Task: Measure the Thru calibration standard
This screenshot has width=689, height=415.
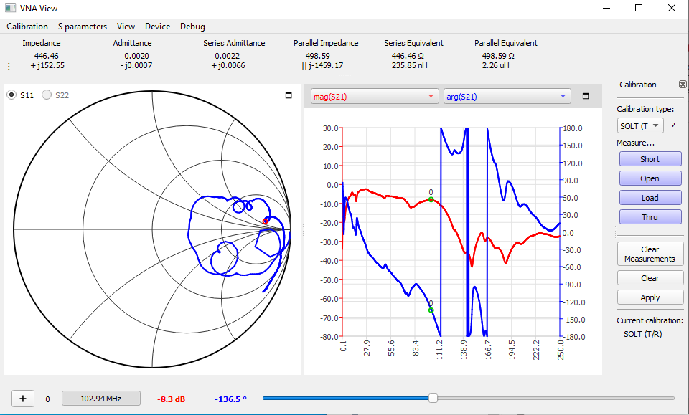Action: [650, 216]
